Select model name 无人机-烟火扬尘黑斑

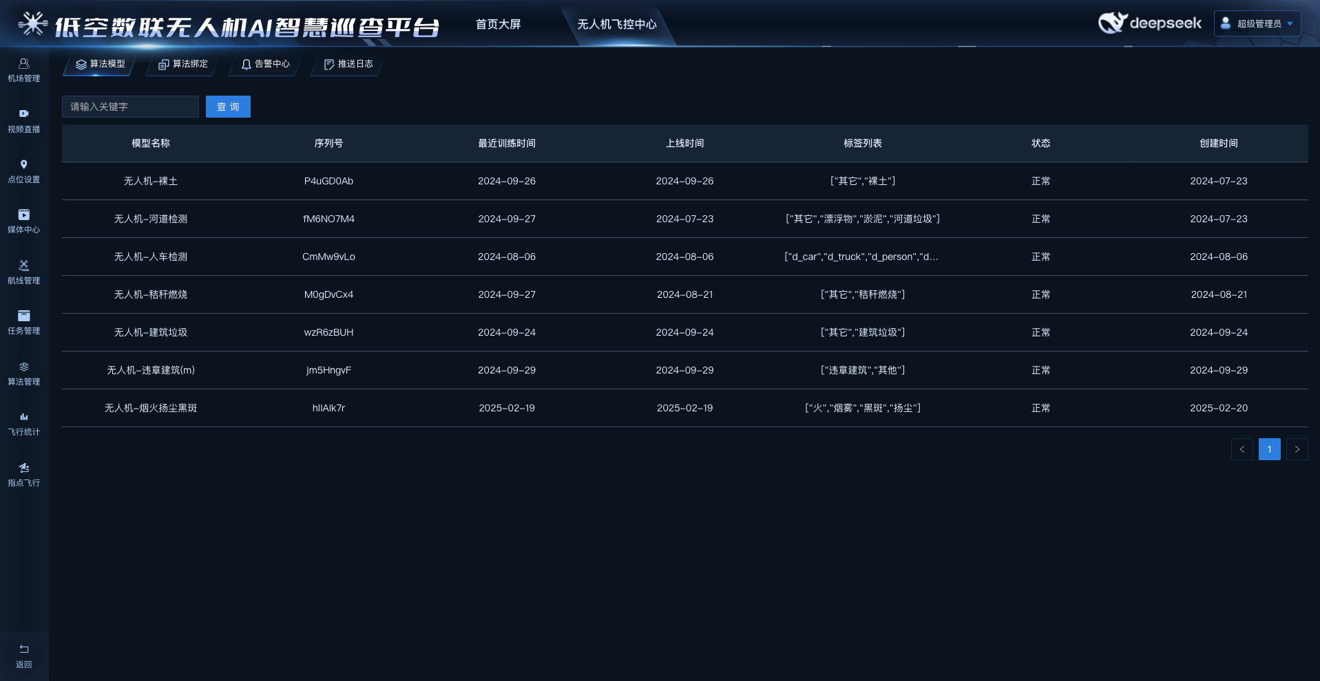click(151, 408)
